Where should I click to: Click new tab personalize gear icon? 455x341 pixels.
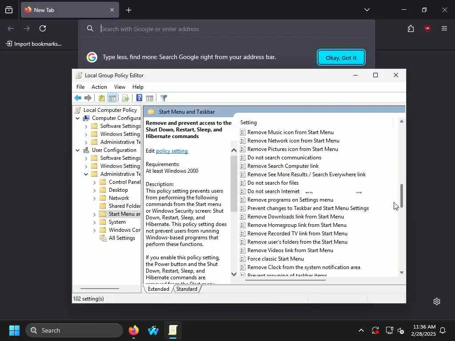coord(437,301)
